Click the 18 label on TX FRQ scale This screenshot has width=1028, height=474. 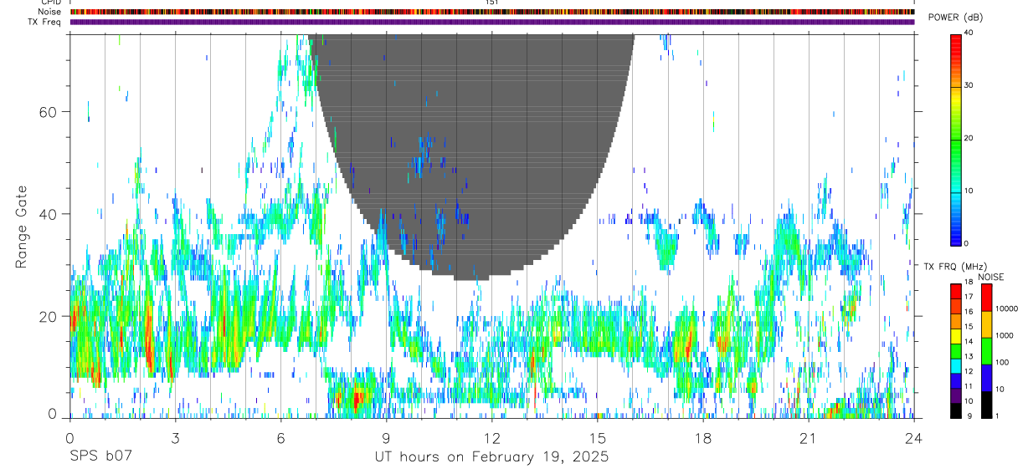[x=967, y=282]
